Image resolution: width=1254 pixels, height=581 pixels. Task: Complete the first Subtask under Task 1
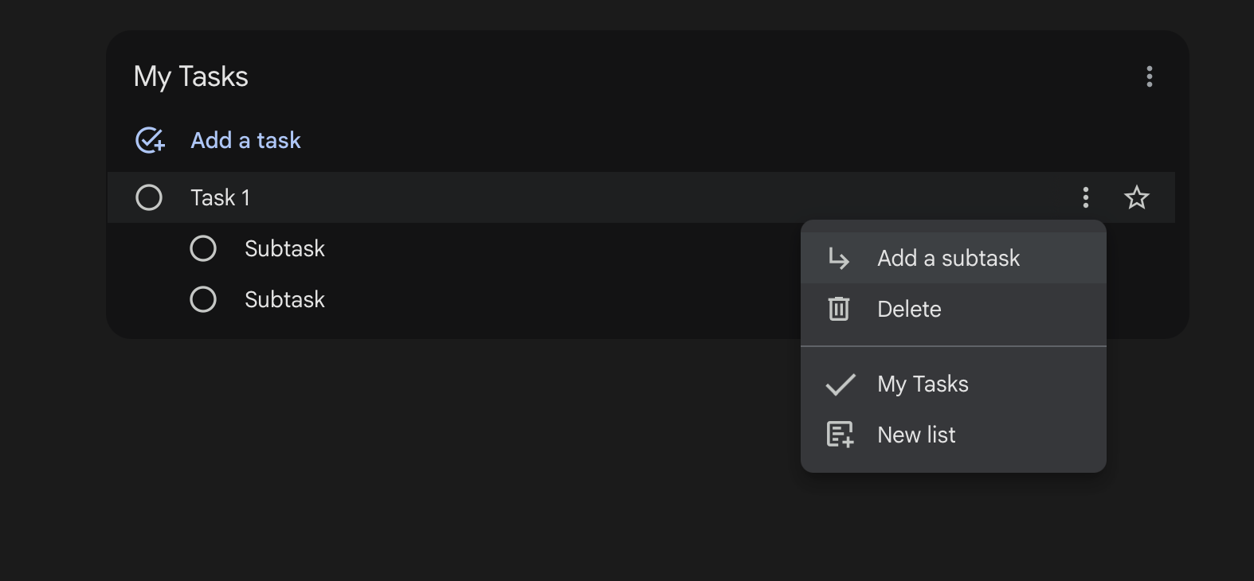coord(203,248)
